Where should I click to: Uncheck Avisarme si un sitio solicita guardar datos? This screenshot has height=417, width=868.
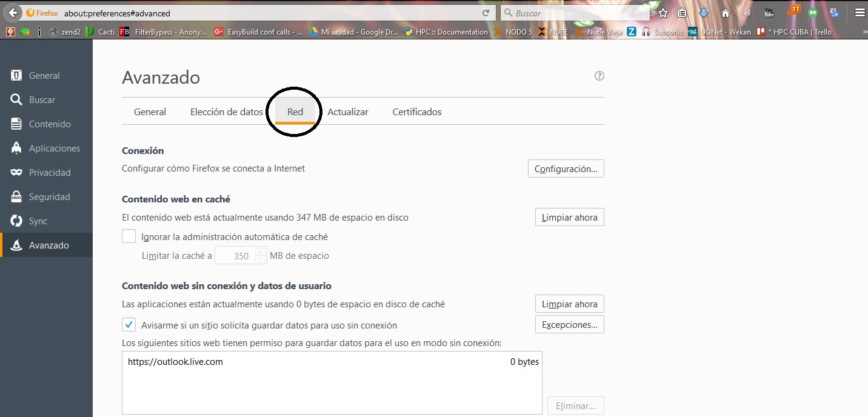tap(129, 325)
